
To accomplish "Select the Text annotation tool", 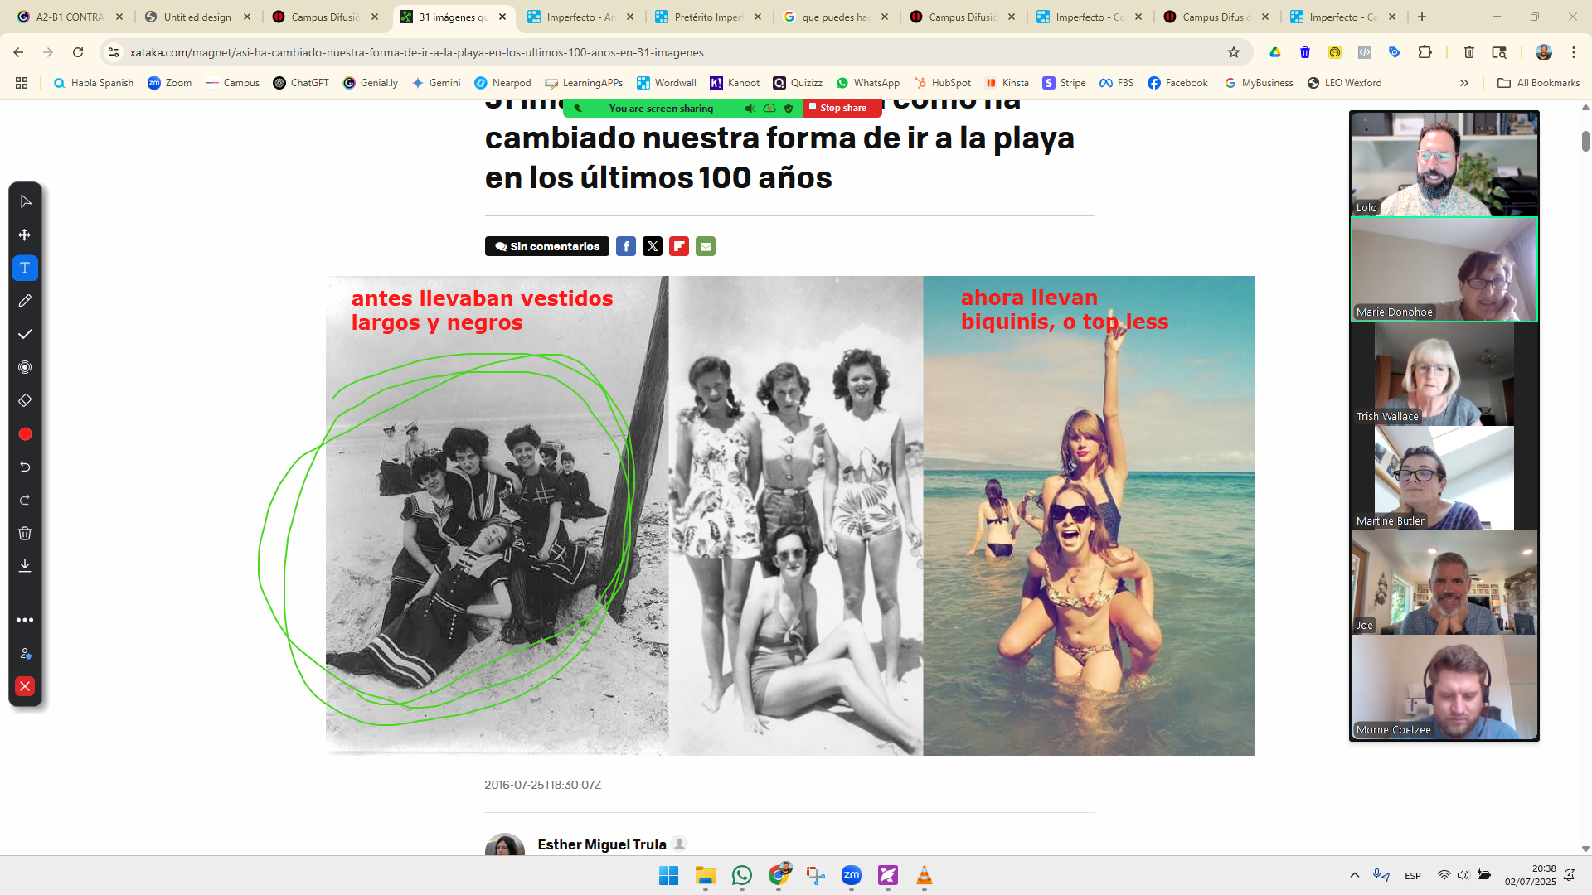I will [x=25, y=268].
